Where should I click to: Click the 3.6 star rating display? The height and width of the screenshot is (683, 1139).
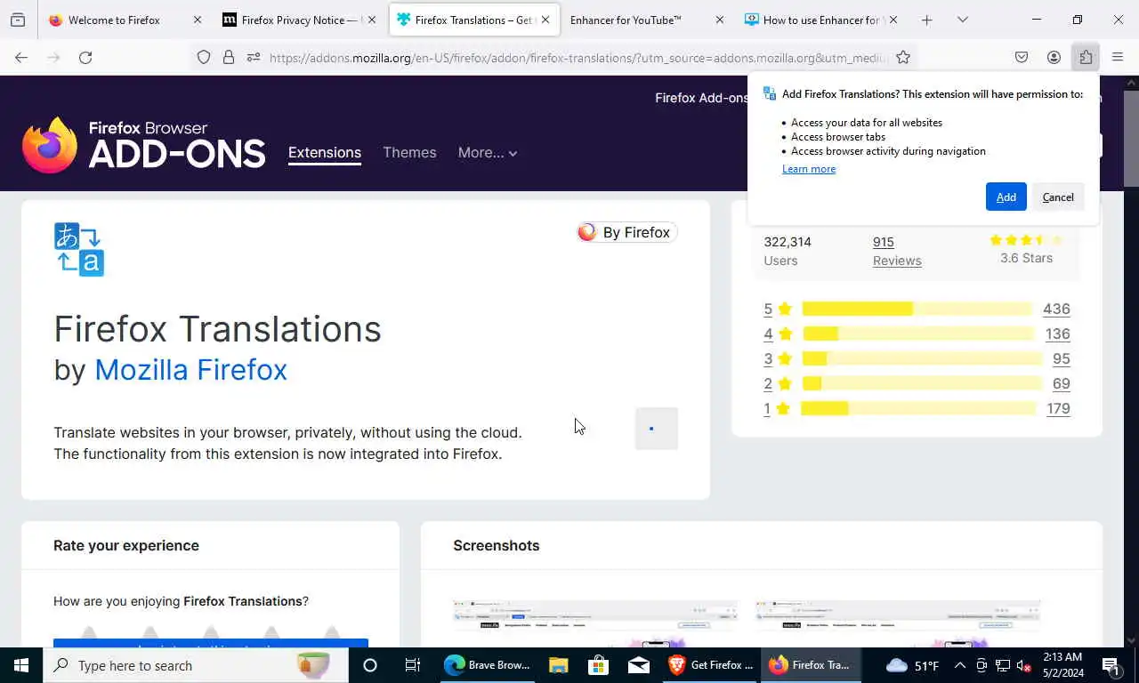coord(1026,249)
